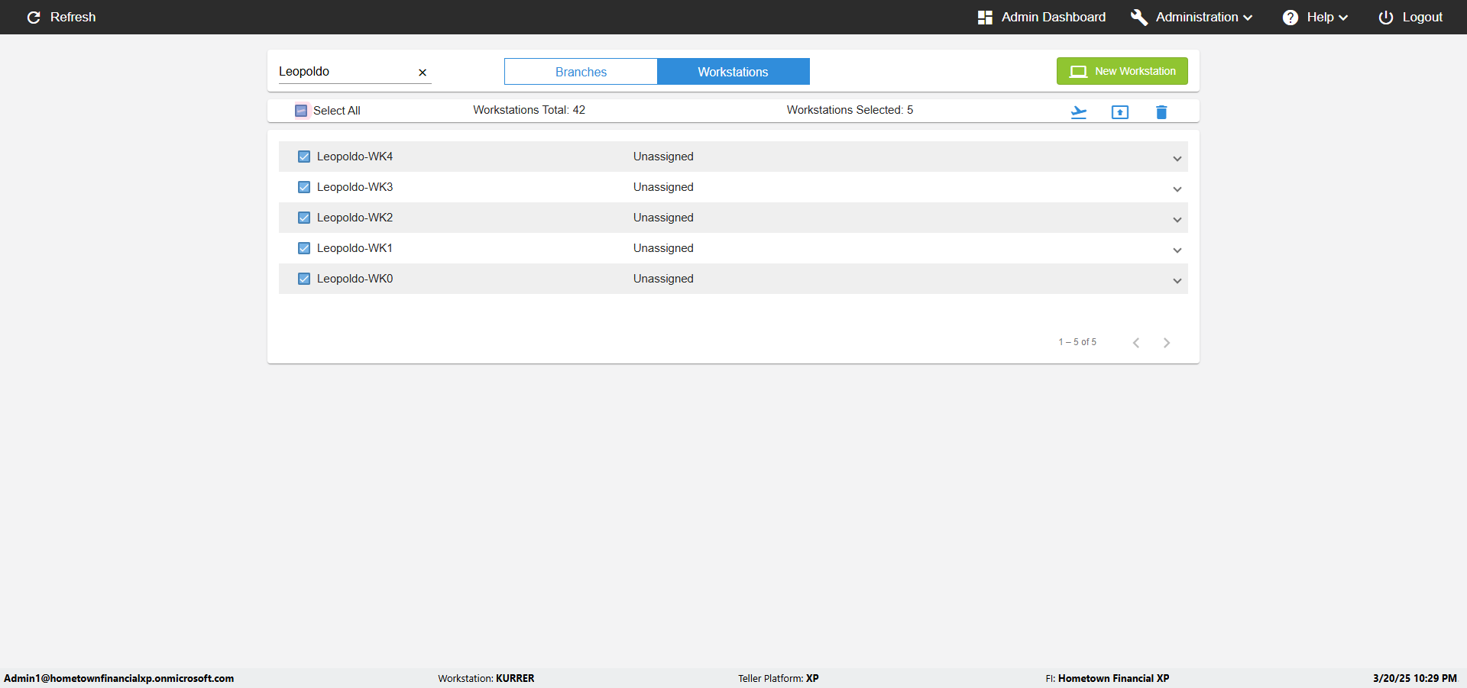Image resolution: width=1467 pixels, height=688 pixels.
Task: Go to the previous page of workstations
Action: click(1136, 343)
